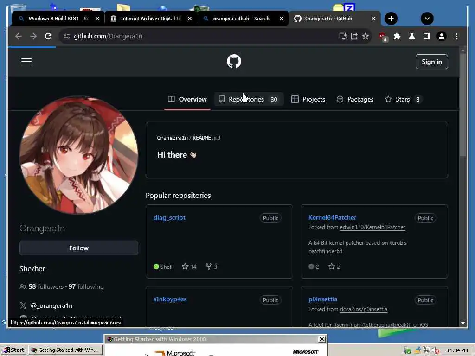Image resolution: width=475 pixels, height=356 pixels.
Task: Open the Kernel64Patcher repository
Action: (332, 218)
